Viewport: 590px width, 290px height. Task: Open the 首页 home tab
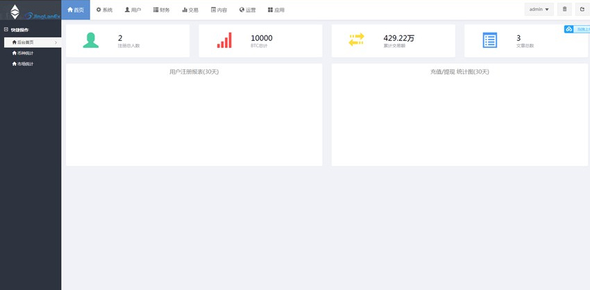(x=76, y=10)
